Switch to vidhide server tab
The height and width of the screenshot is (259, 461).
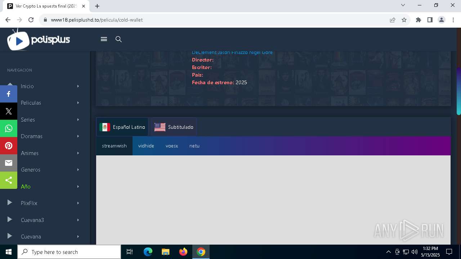[146, 146]
